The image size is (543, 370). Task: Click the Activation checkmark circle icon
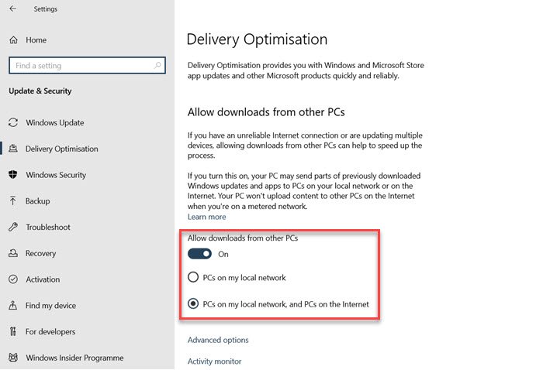click(x=13, y=279)
